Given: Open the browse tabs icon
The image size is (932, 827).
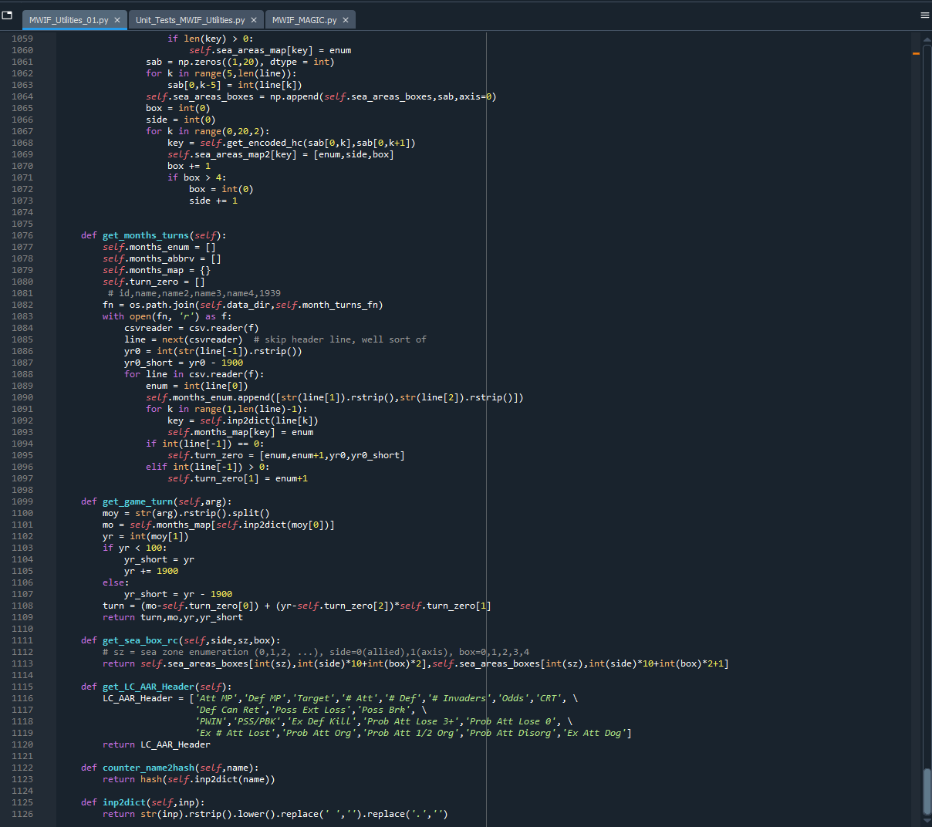Looking at the screenshot, I should pos(7,15).
